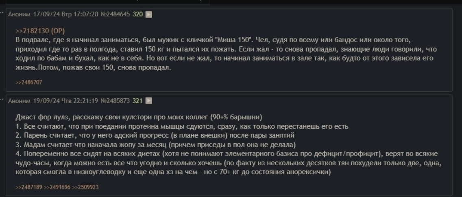Click the dots marker left of post 320
Image resolution: width=462 pixels, height=197 pixels.
tap(2, 13)
